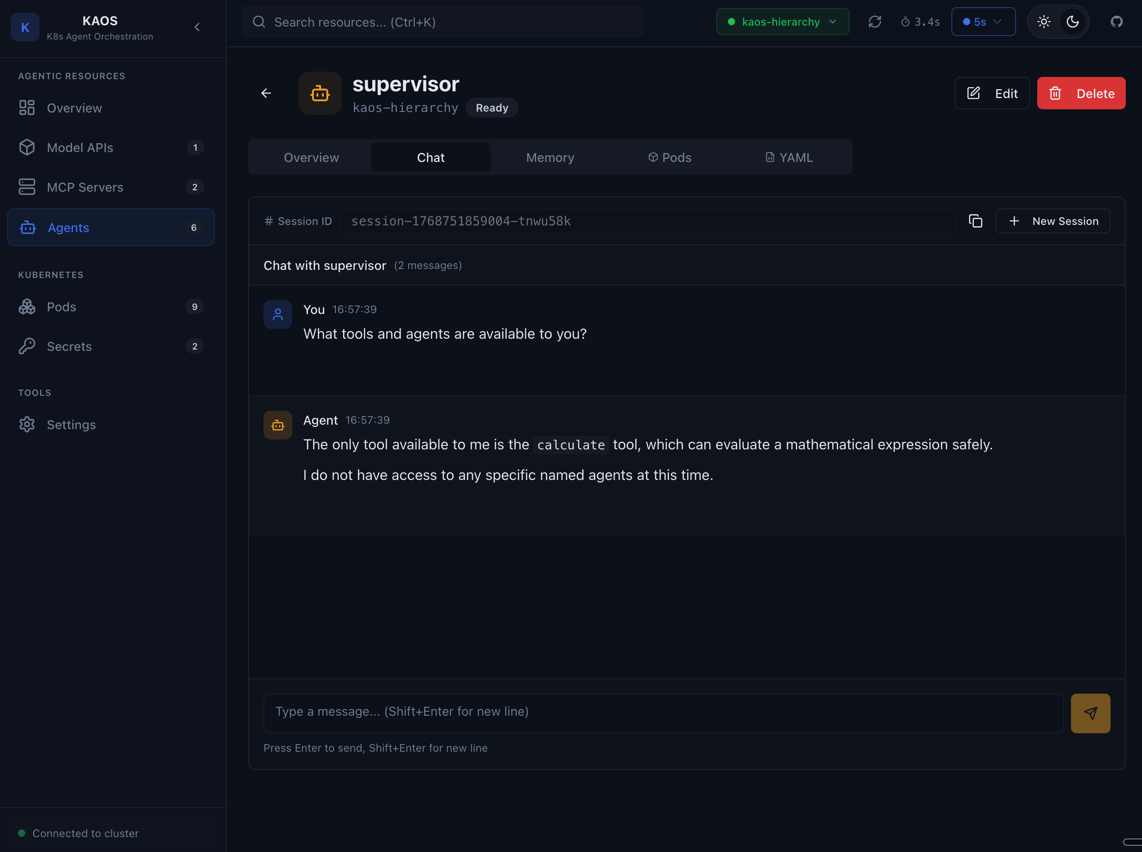Open the search resources field via magnifier icon
Viewport: 1142px width, 852px height.
pyautogui.click(x=259, y=22)
